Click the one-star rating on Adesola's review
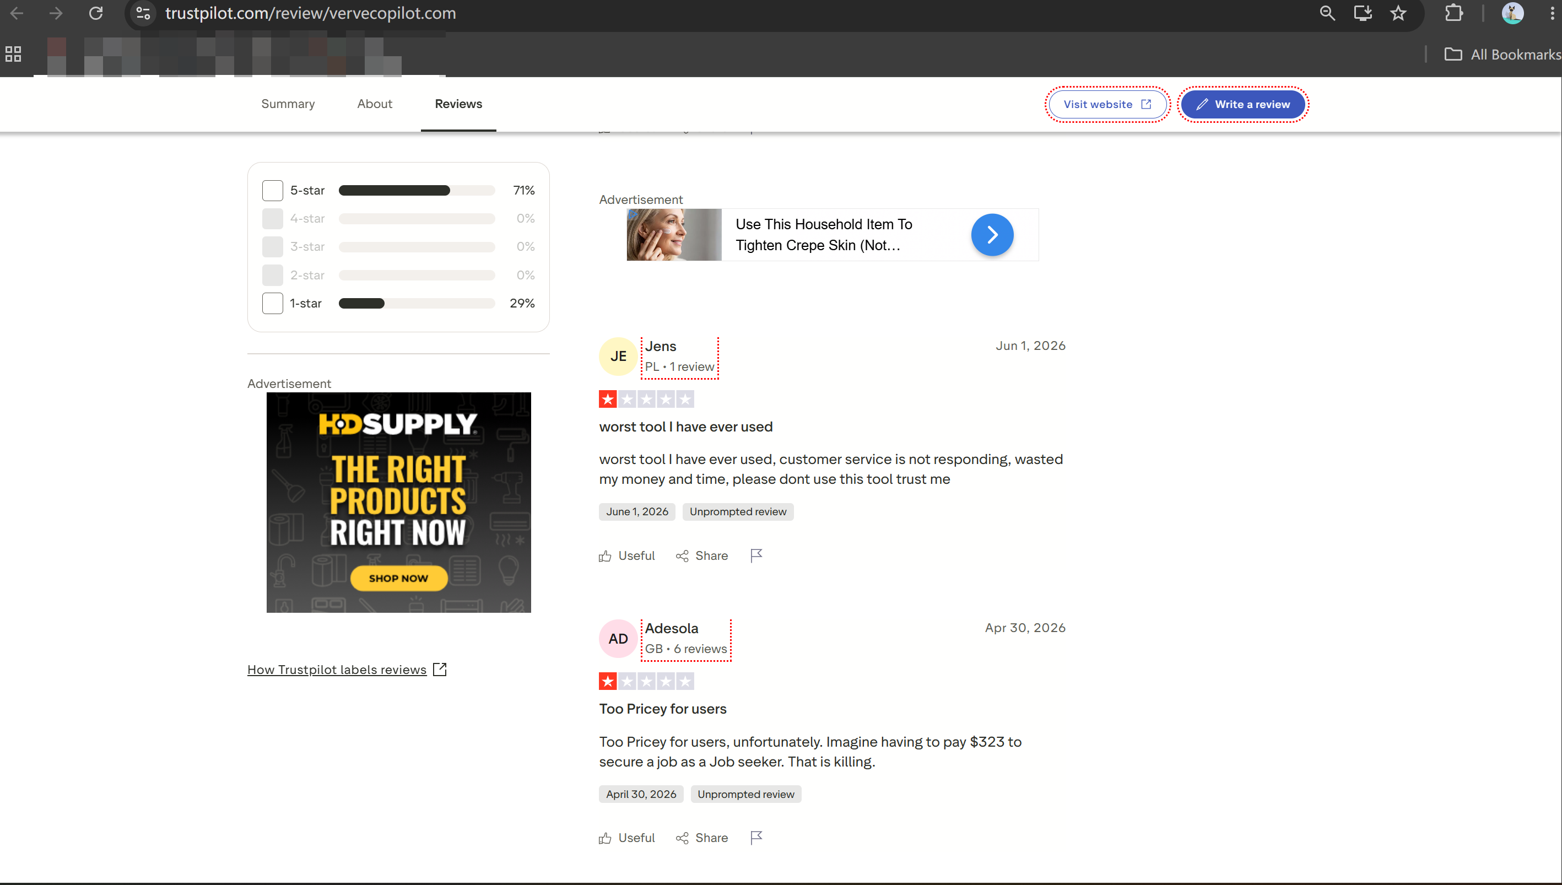1562x885 pixels. [x=646, y=681]
